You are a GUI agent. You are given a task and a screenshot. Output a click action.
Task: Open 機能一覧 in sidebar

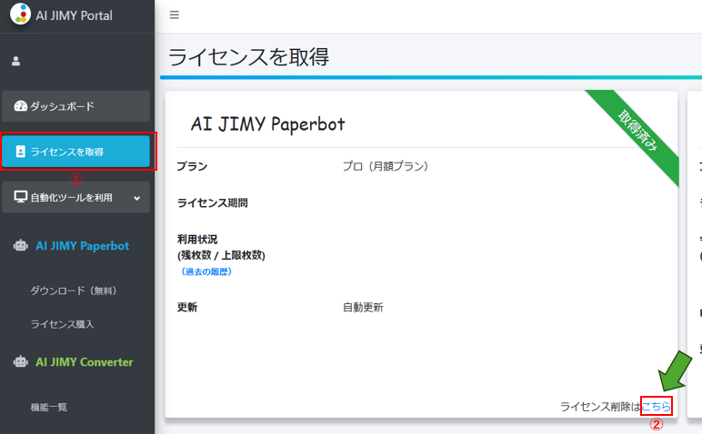pyautogui.click(x=49, y=407)
